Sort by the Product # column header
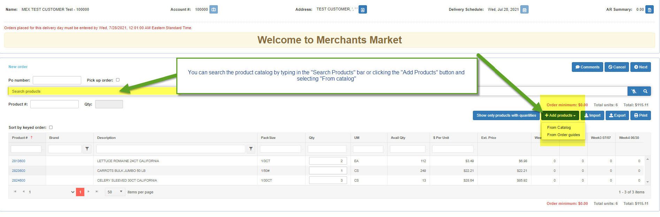The width and height of the screenshot is (660, 217). click(x=20, y=138)
